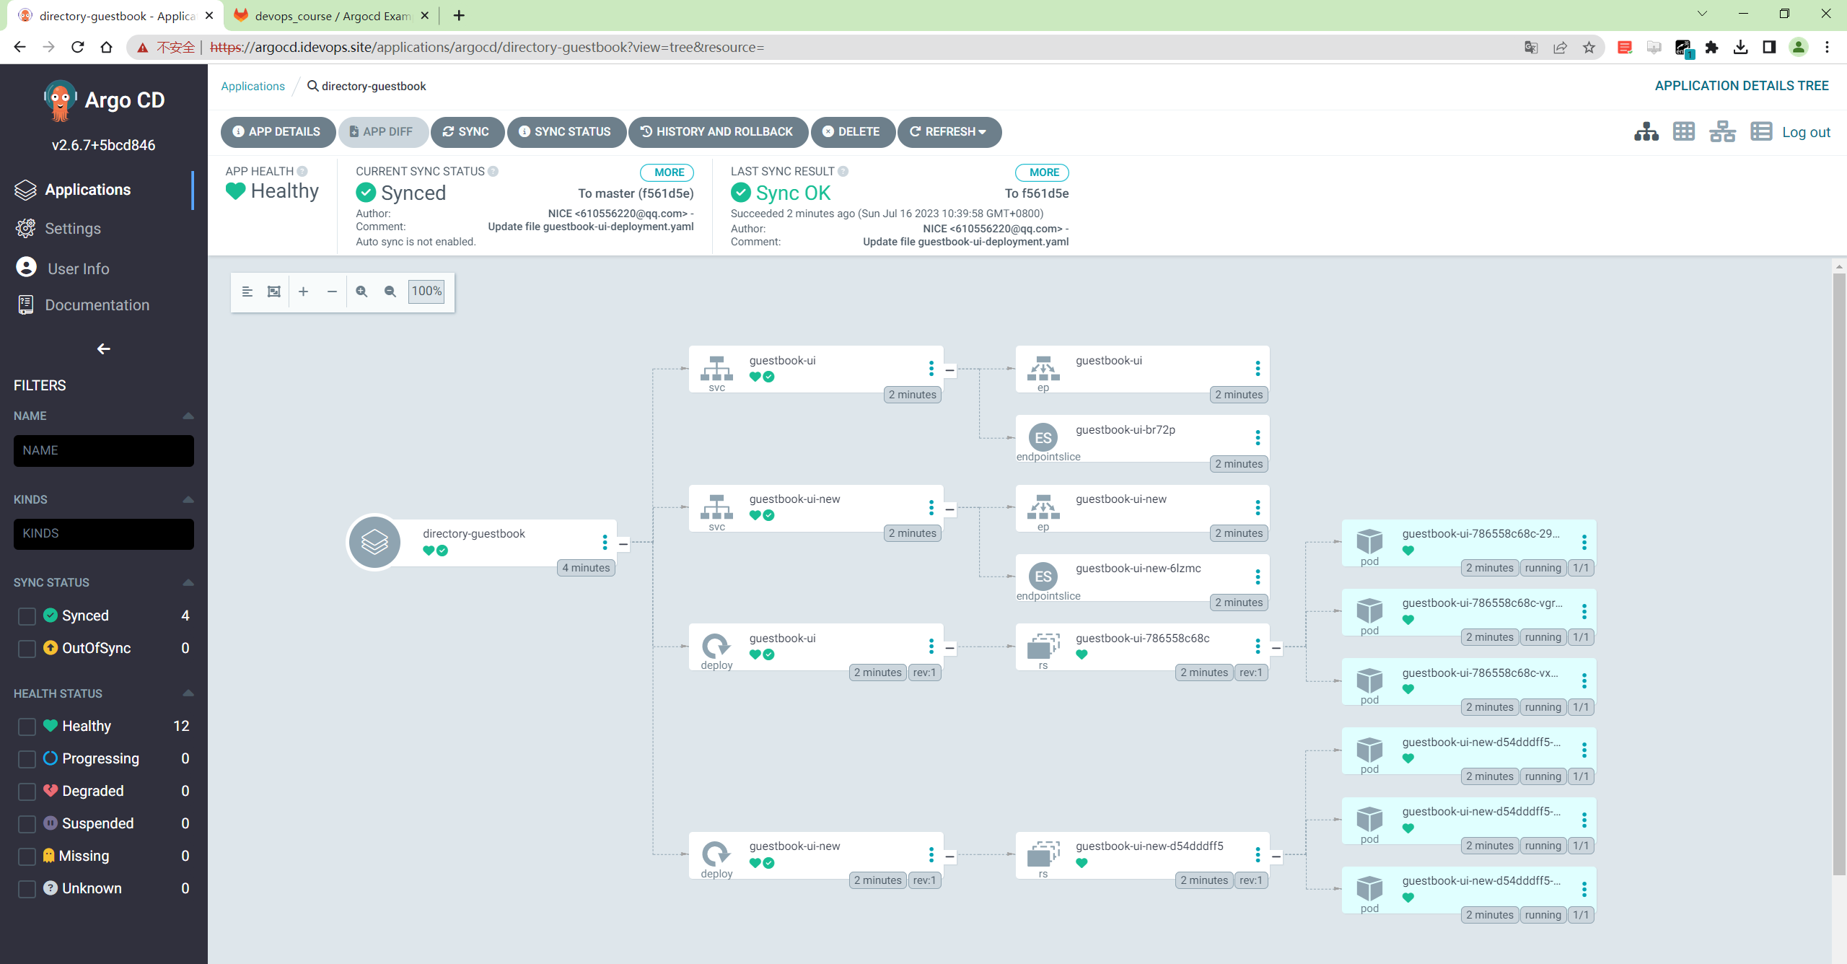Screen dimensions: 1847x964
Task: Open kebab menu of guestbook-ui svc node
Action: (931, 369)
